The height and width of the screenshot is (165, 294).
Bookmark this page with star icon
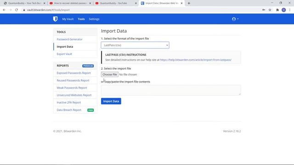(x=270, y=10)
